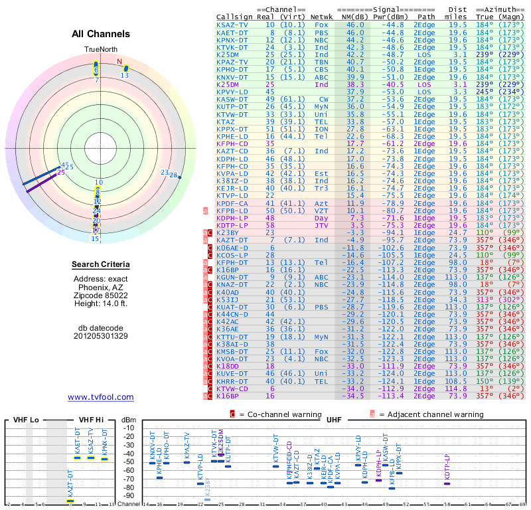The image size is (531, 510).
Task: Click the KDPH-LP purple bar in UHF chart
Action: tap(378, 480)
